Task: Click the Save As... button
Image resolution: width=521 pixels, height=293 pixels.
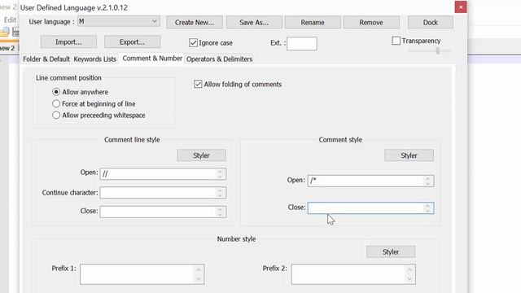Action: (254, 22)
